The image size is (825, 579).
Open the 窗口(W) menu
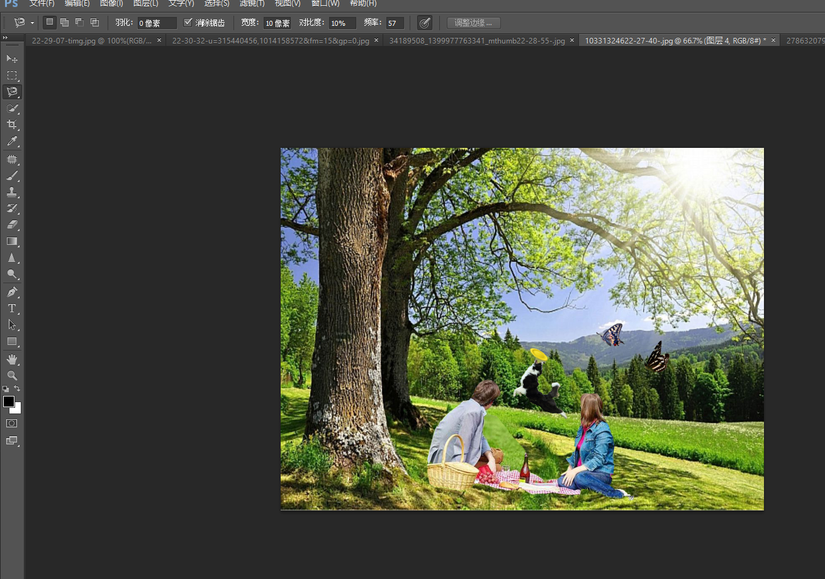[x=325, y=3]
